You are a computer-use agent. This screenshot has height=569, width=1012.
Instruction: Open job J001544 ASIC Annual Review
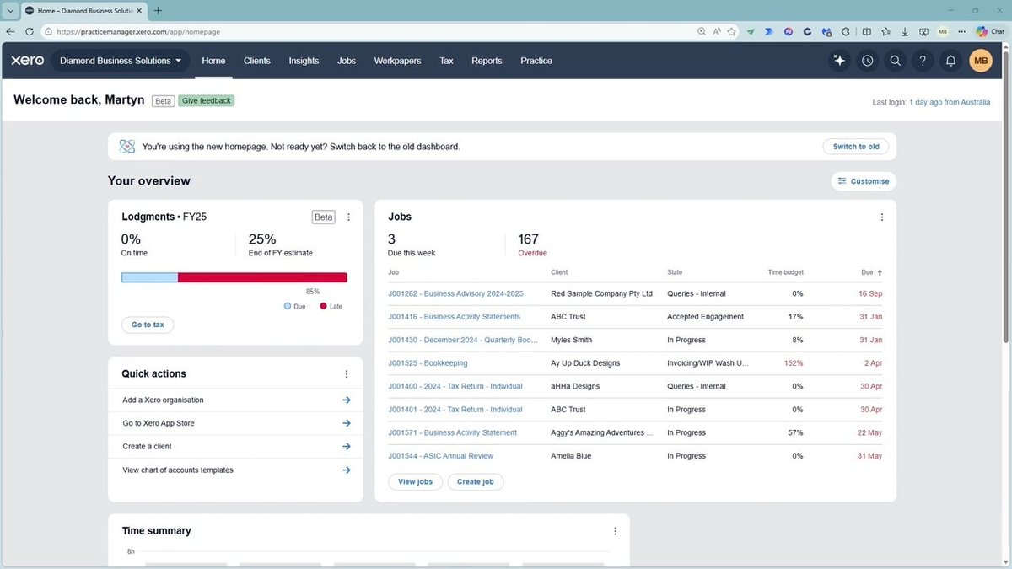tap(440, 456)
